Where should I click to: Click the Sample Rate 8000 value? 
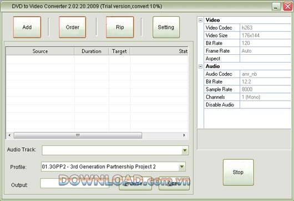[x=265, y=89]
